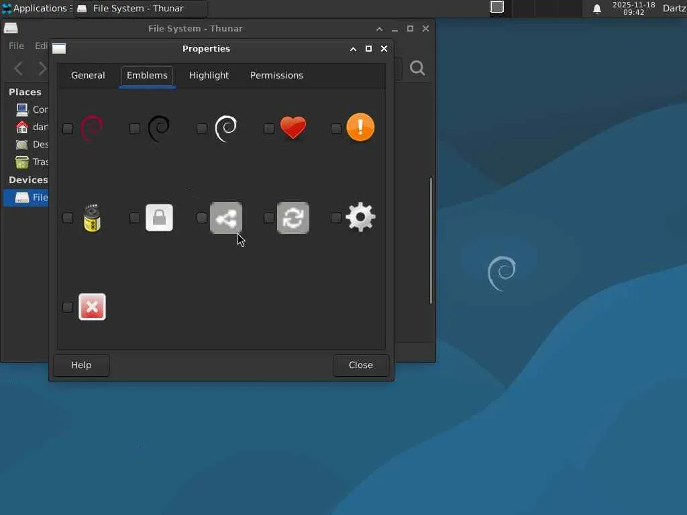Open the Help button in Properties
The height and width of the screenshot is (515, 687).
pos(81,365)
